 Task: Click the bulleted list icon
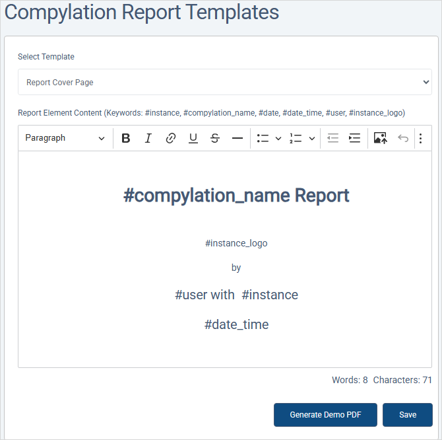(263, 138)
